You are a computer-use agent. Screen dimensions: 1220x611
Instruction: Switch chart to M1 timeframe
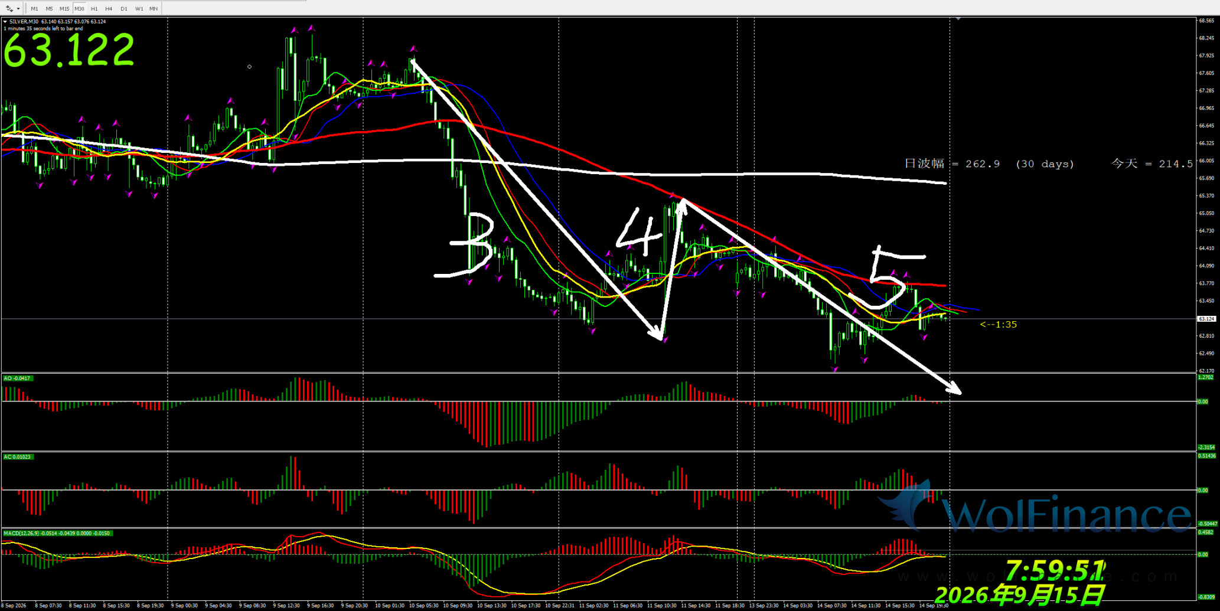point(34,9)
